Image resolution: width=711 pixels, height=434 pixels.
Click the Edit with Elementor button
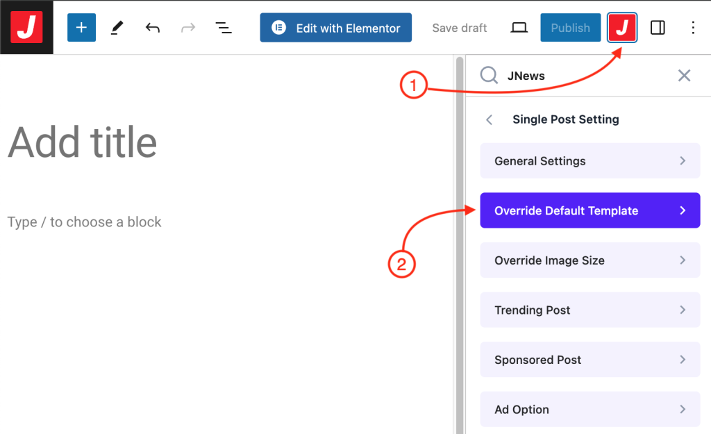click(336, 28)
